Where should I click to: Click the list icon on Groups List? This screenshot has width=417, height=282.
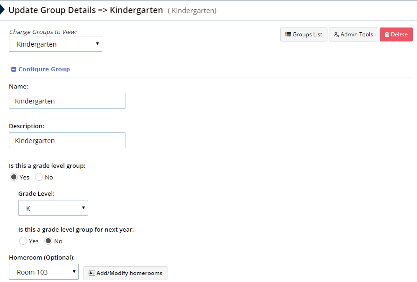pyautogui.click(x=288, y=34)
